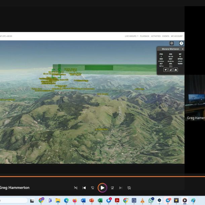205x205 pixels.
Task: Go to previous track
Action: tap(84, 188)
